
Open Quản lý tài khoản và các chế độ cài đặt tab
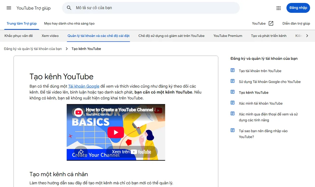(x=99, y=36)
